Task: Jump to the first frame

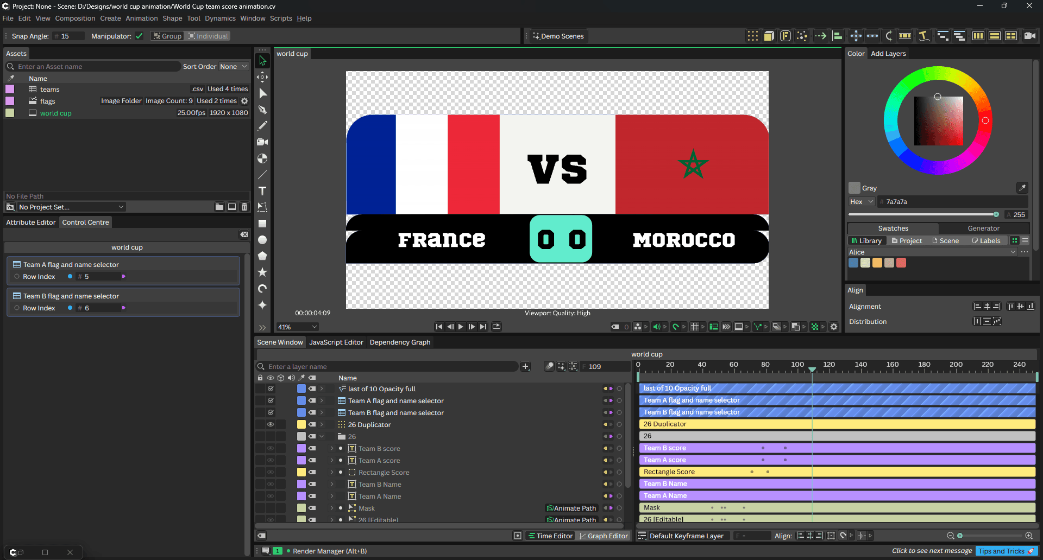Action: point(439,327)
